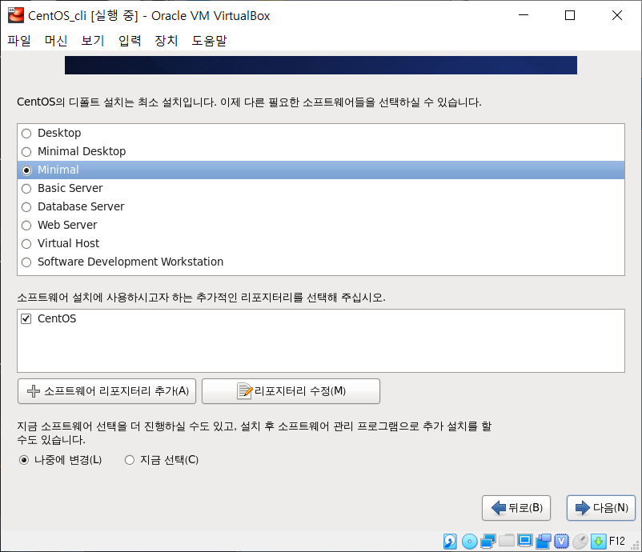642x552 pixels.
Task: Close the CentOS_cli VirtualBox window
Action: 616,15
